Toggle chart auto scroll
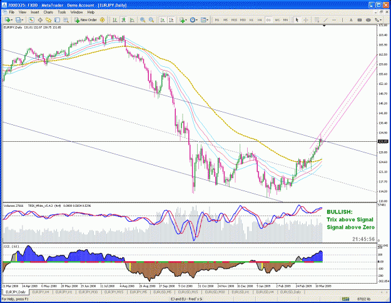 163,20
